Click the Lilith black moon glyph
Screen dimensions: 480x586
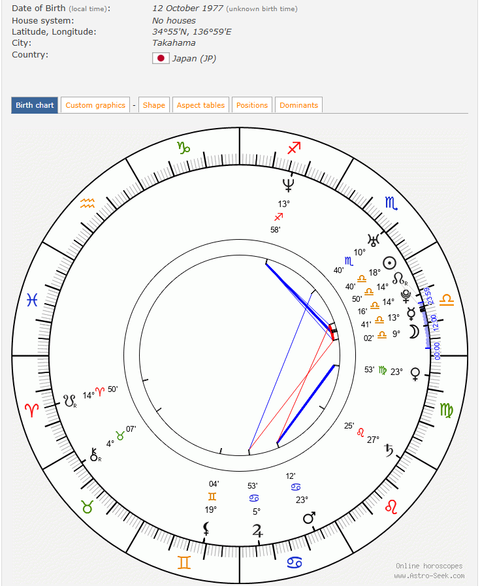click(x=206, y=529)
